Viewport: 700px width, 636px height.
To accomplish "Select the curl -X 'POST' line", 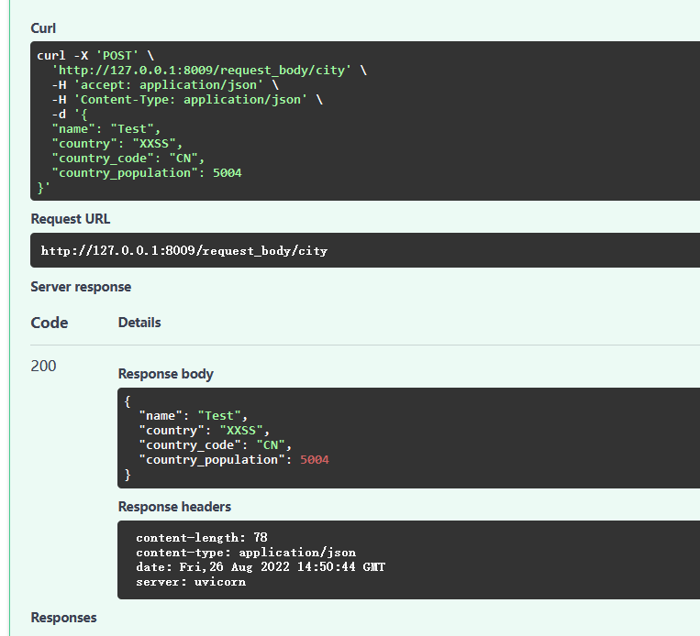I will pyautogui.click(x=95, y=56).
